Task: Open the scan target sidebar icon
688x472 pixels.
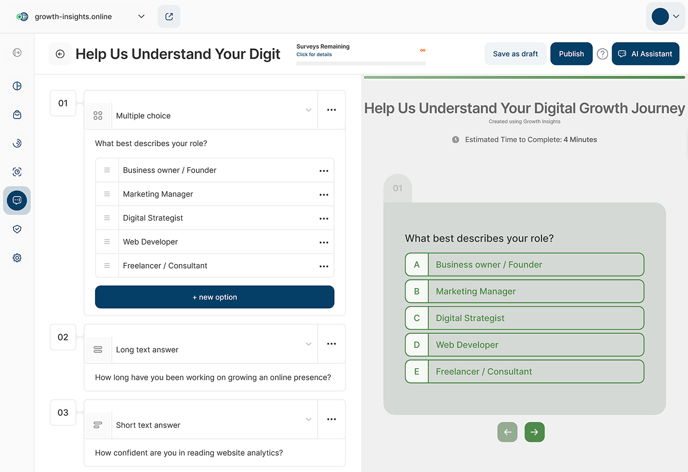Action: (17, 172)
